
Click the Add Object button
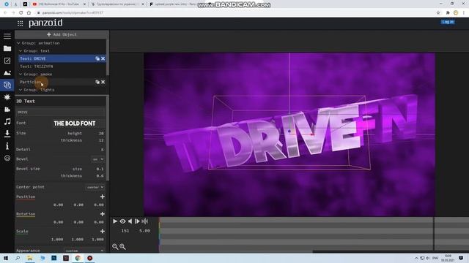coord(62,34)
